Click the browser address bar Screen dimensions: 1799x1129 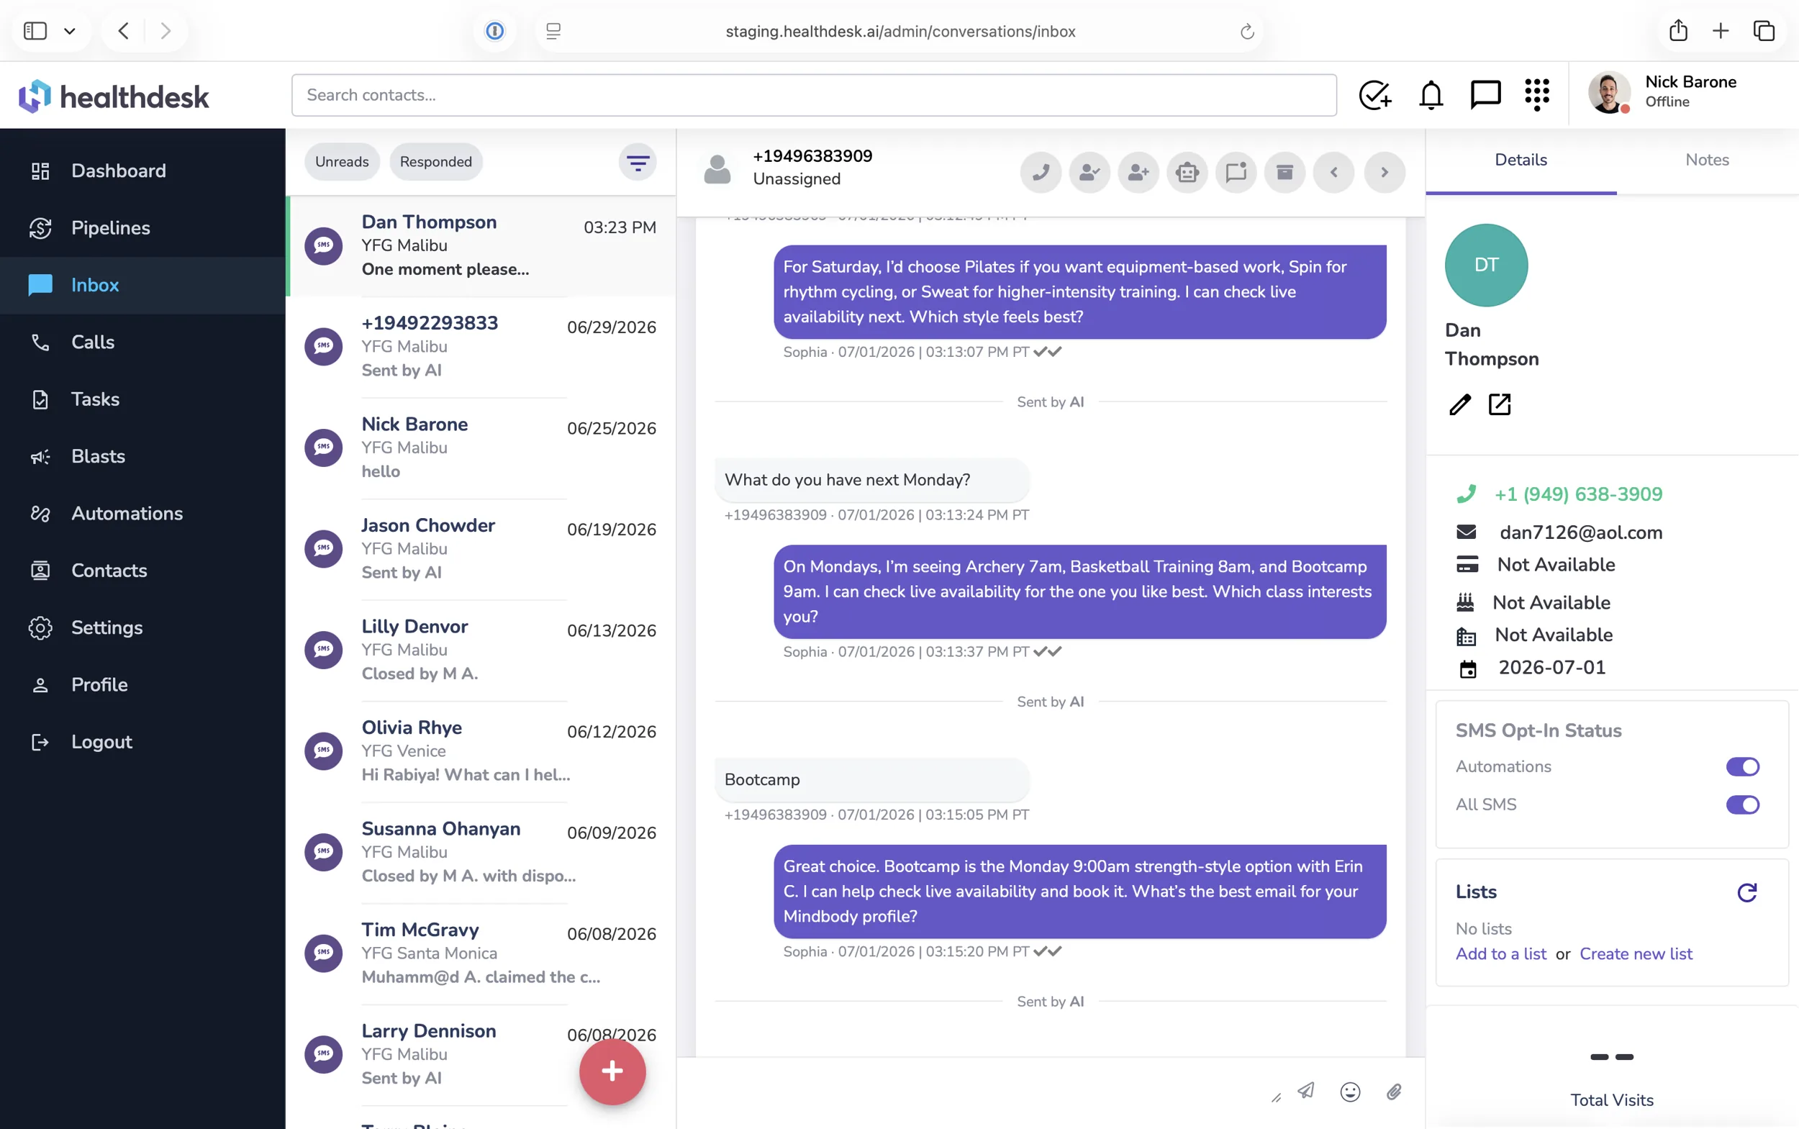[900, 32]
